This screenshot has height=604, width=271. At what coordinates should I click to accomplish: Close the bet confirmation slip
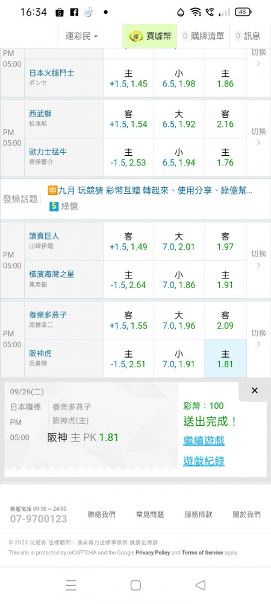coord(255,391)
